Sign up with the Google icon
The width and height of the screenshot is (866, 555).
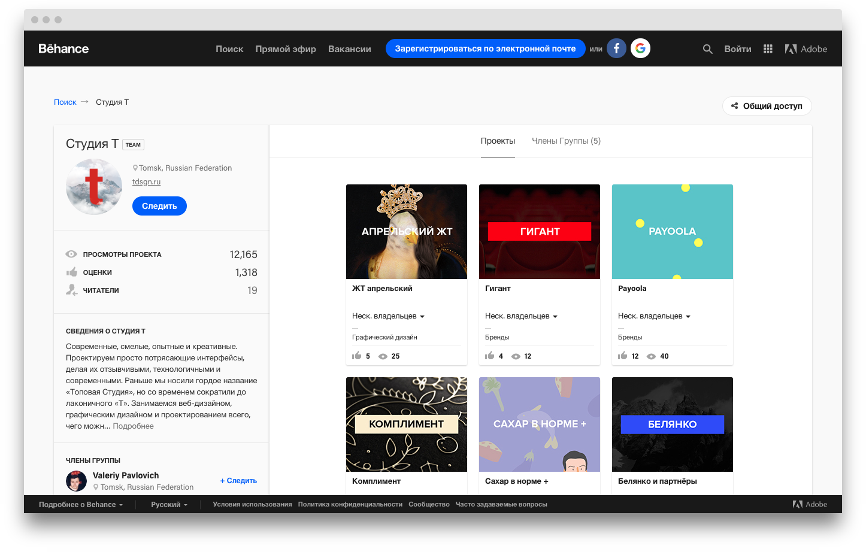coord(640,48)
